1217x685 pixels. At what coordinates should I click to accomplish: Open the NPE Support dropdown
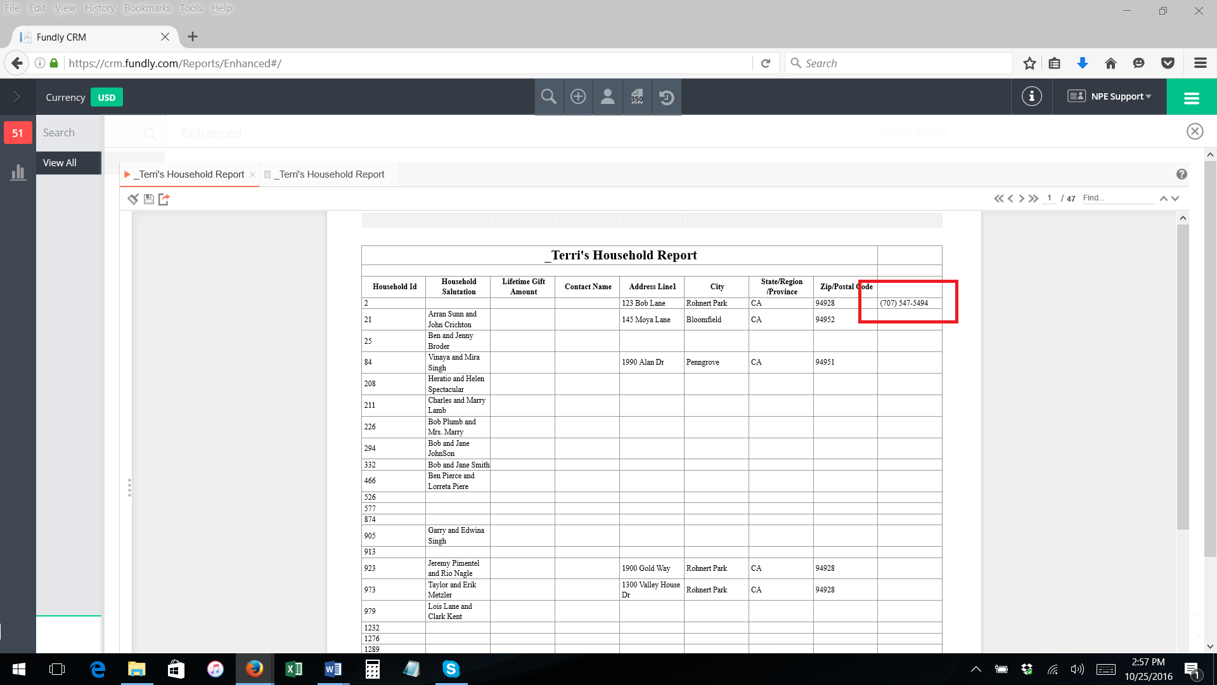1109,96
